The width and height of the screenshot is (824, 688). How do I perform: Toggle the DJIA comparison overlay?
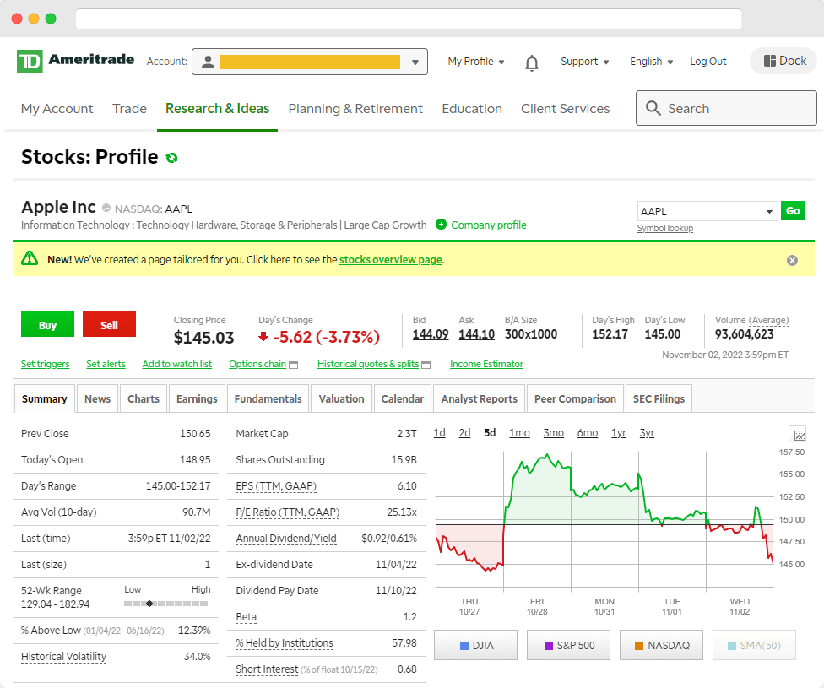coord(475,646)
